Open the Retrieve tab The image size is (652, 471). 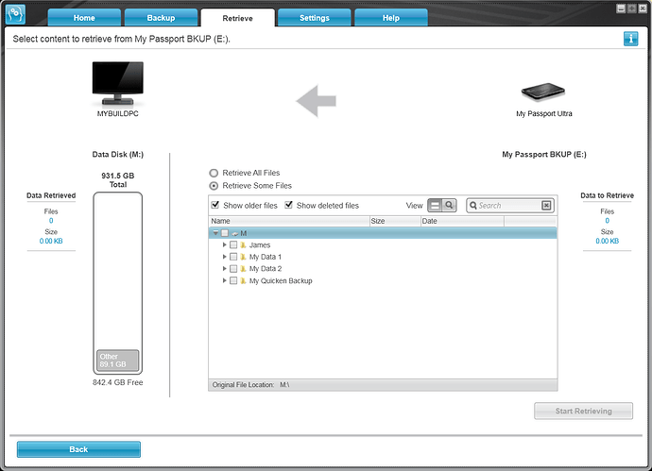(x=237, y=18)
